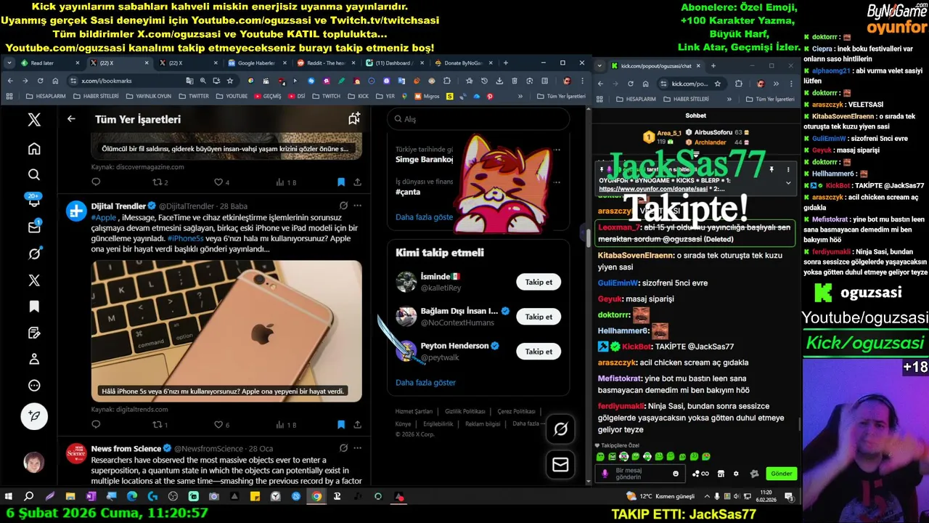Open TWITTER bookmark folder
Image resolution: width=929 pixels, height=523 pixels.
pyautogui.click(x=193, y=96)
